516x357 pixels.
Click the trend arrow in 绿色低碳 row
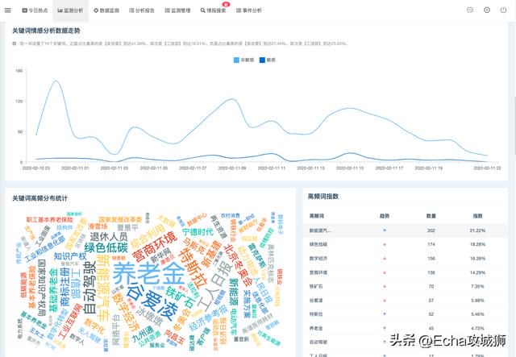[x=385, y=244]
